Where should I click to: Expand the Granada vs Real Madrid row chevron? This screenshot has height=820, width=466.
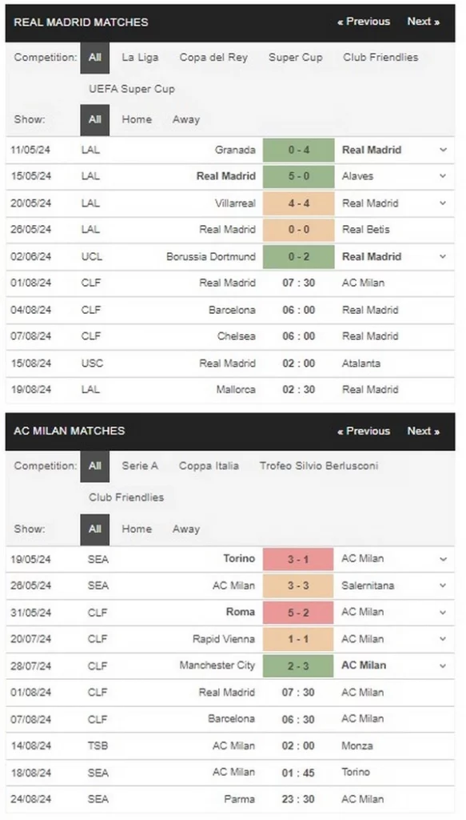point(443,150)
